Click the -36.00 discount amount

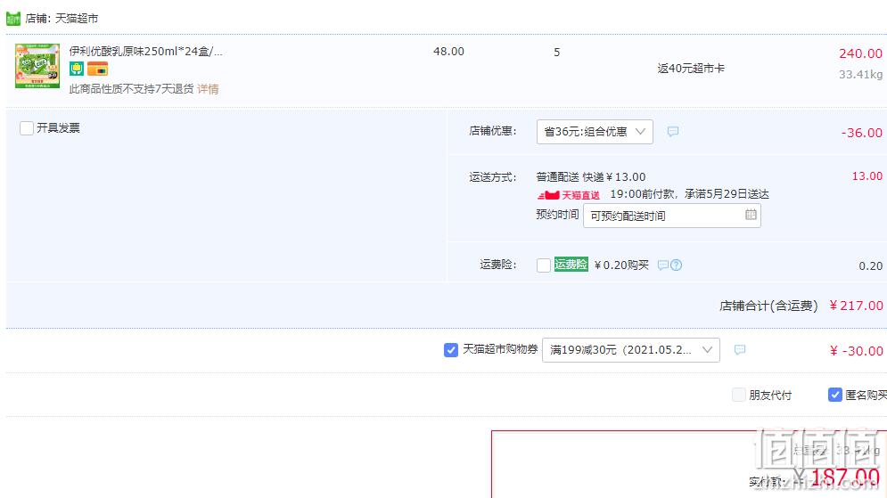click(x=861, y=133)
